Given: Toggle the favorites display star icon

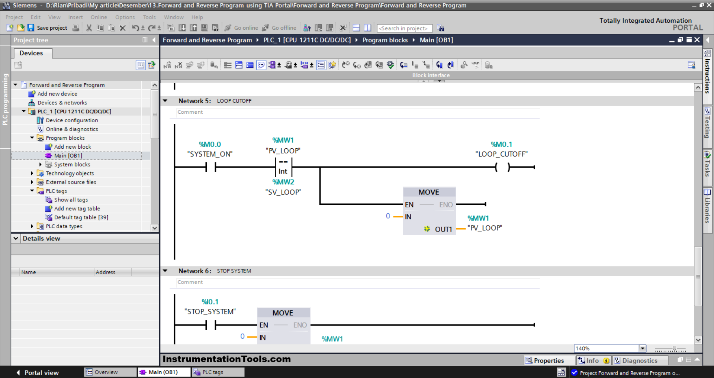Looking at the screenshot, I should click(332, 65).
